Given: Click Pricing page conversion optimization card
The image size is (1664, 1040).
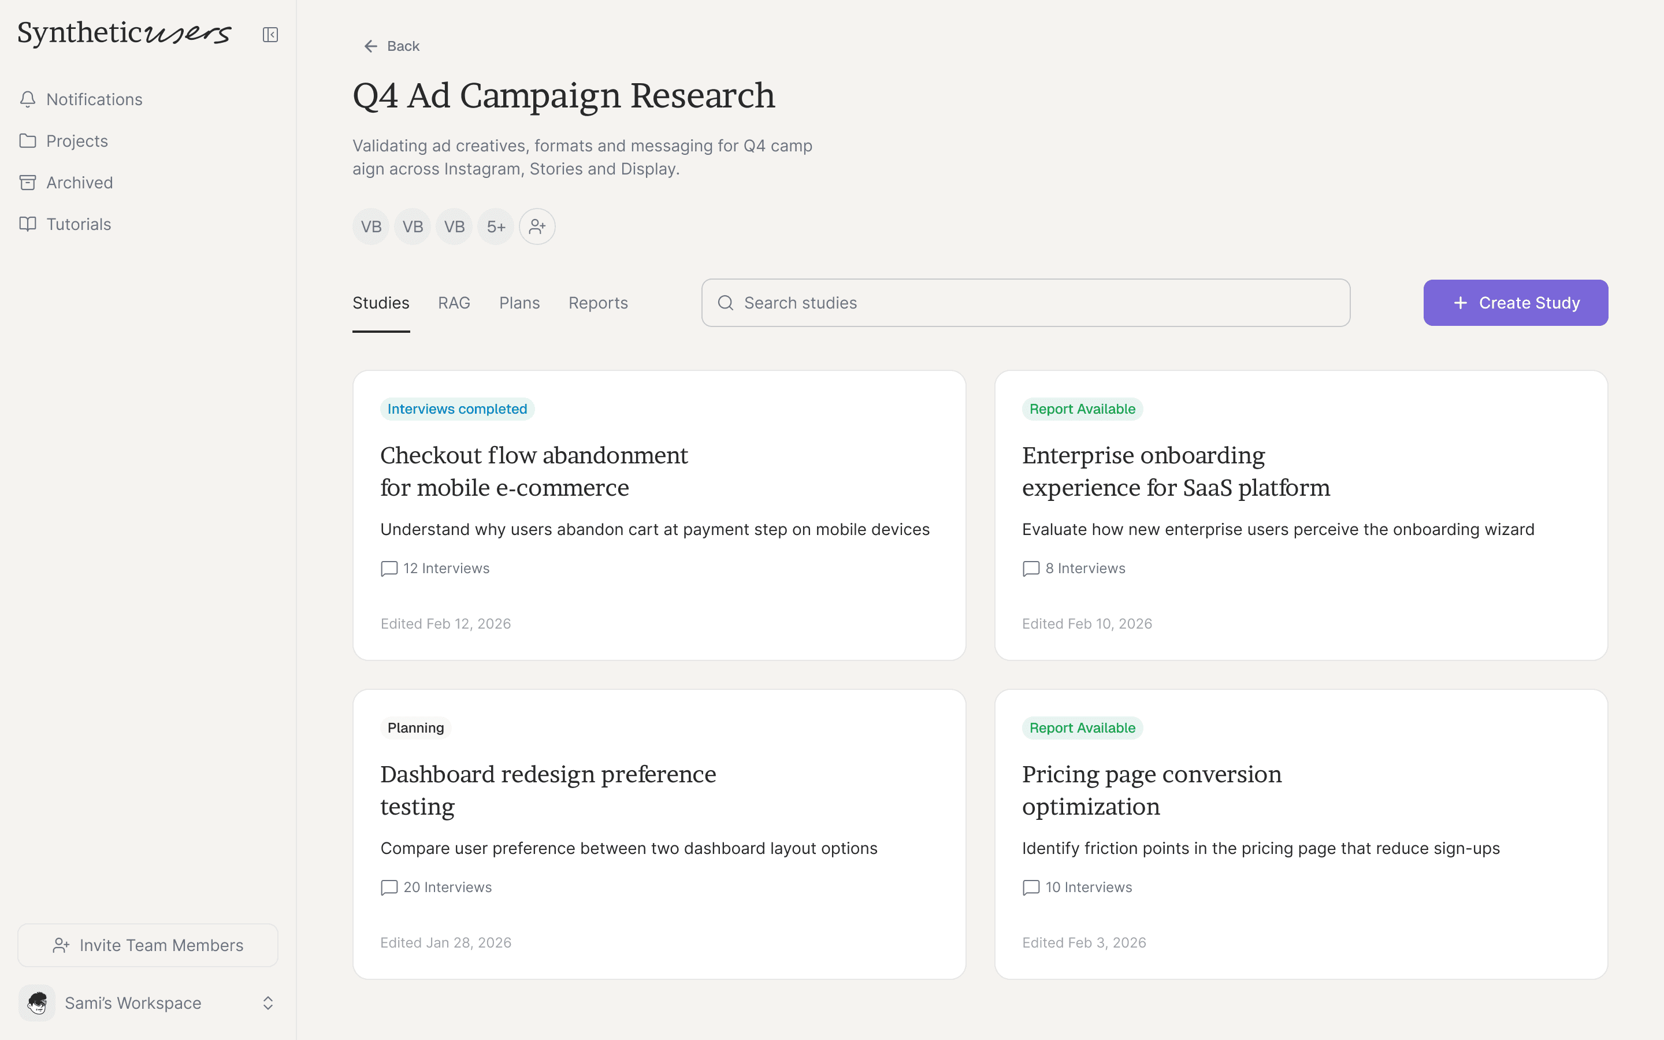Looking at the screenshot, I should pyautogui.click(x=1300, y=834).
